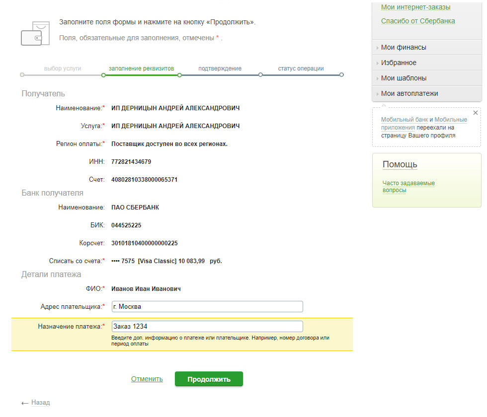
Task: Click the Назначение платежа input field
Action: (207, 327)
